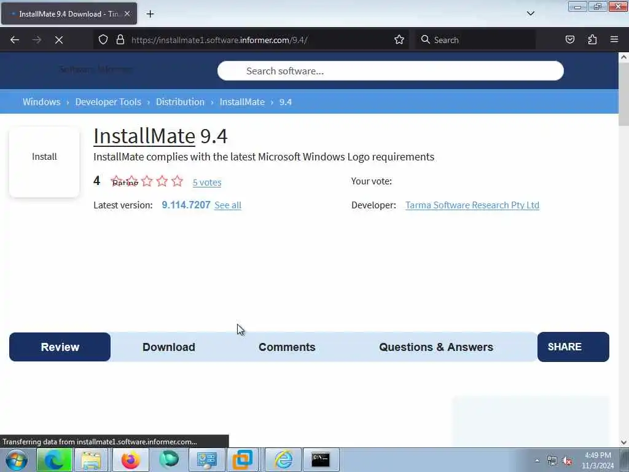Open a new tab with the plus button
629x472 pixels.
150,14
